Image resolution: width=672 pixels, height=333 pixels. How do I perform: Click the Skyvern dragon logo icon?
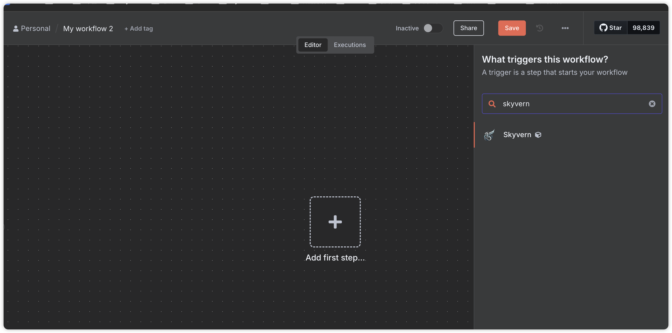(x=489, y=135)
